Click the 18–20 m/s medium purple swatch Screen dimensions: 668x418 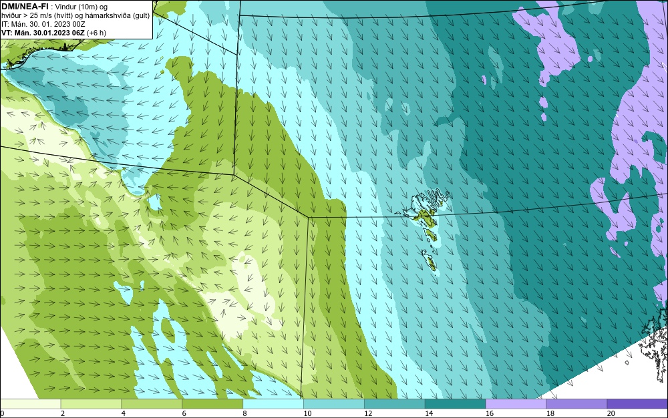click(x=576, y=403)
